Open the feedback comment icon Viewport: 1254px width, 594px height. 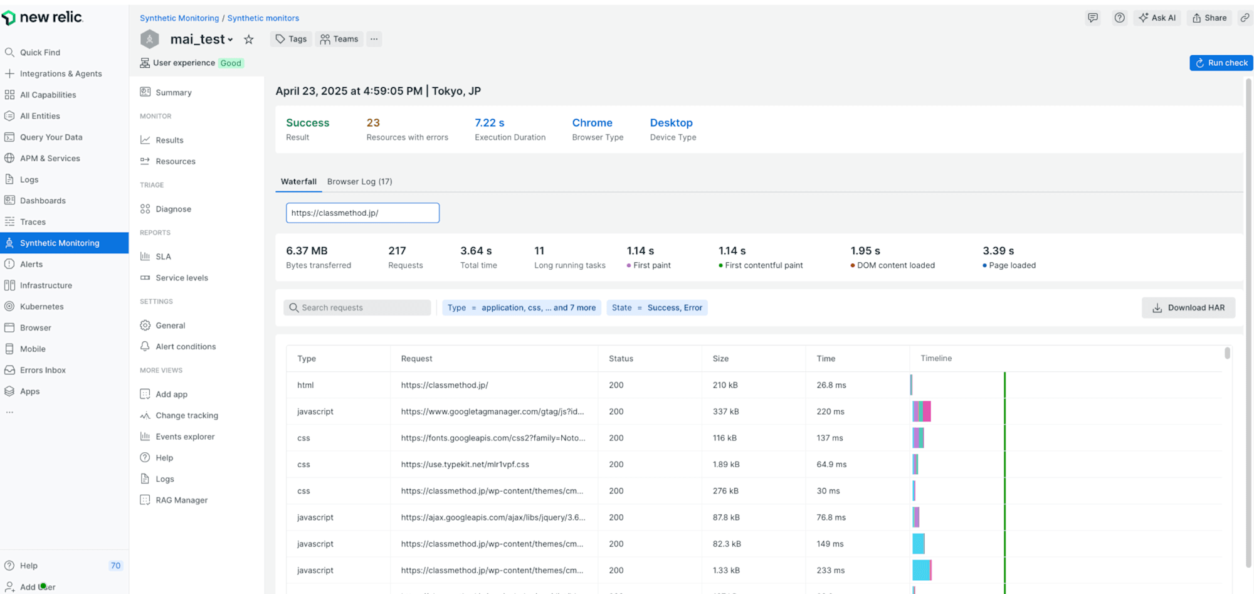1093,18
